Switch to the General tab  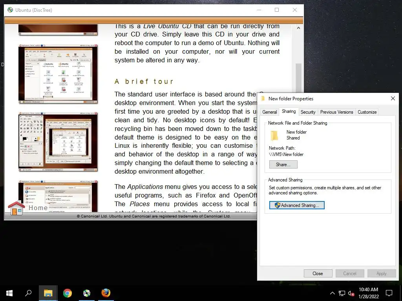point(269,112)
